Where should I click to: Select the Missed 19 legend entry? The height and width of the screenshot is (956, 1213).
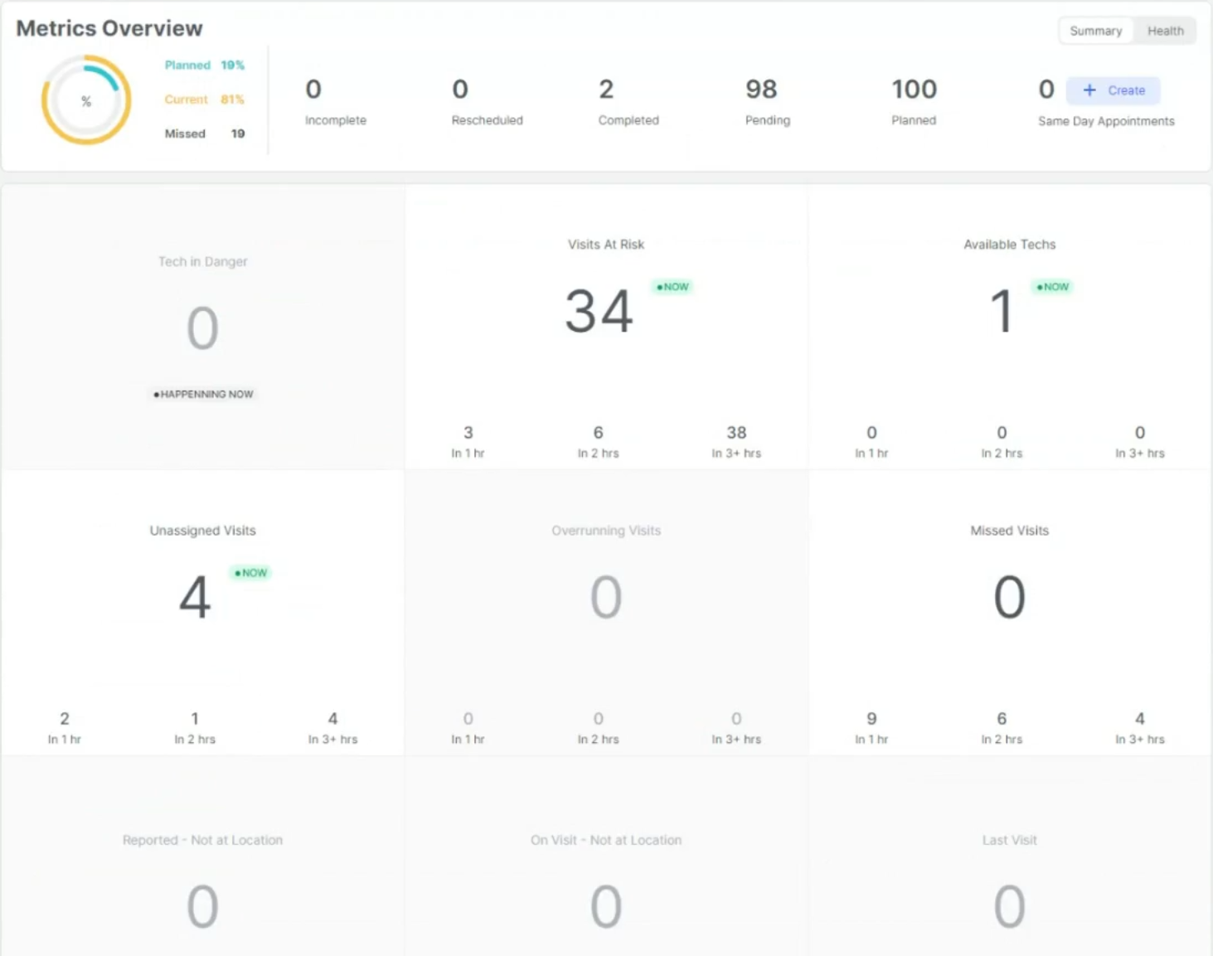click(x=204, y=133)
